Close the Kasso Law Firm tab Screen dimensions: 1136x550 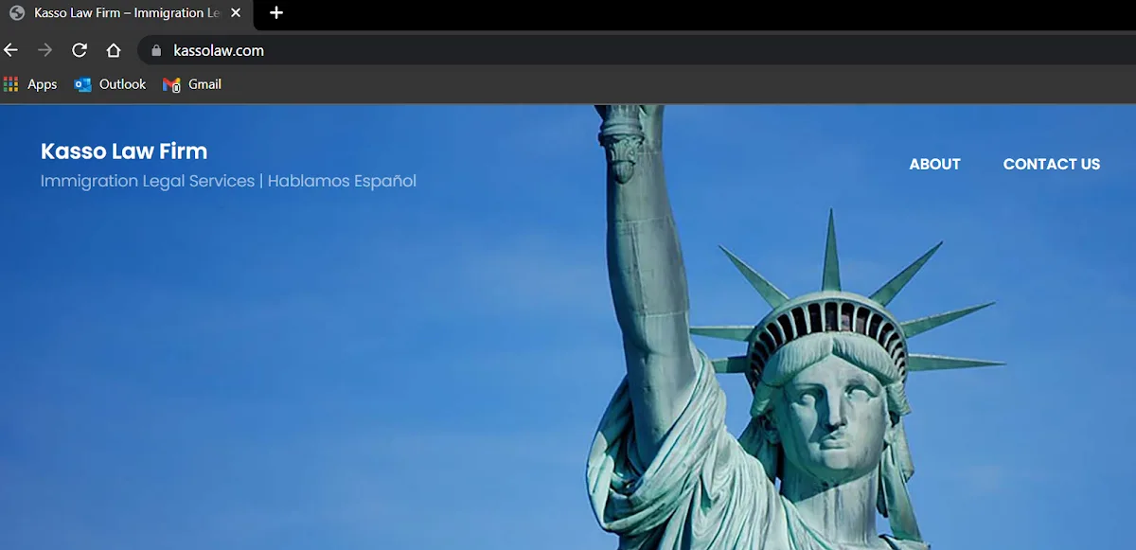point(236,13)
